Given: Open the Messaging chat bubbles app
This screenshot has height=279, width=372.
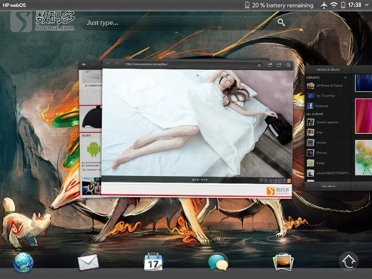Looking at the screenshot, I should tap(218, 262).
